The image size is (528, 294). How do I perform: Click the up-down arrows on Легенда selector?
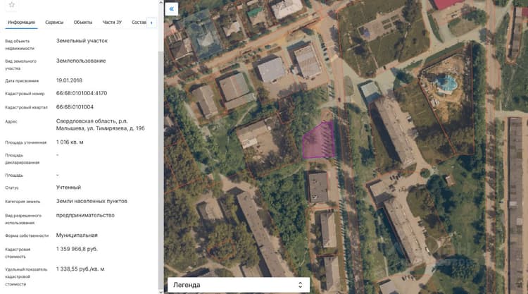(300, 285)
